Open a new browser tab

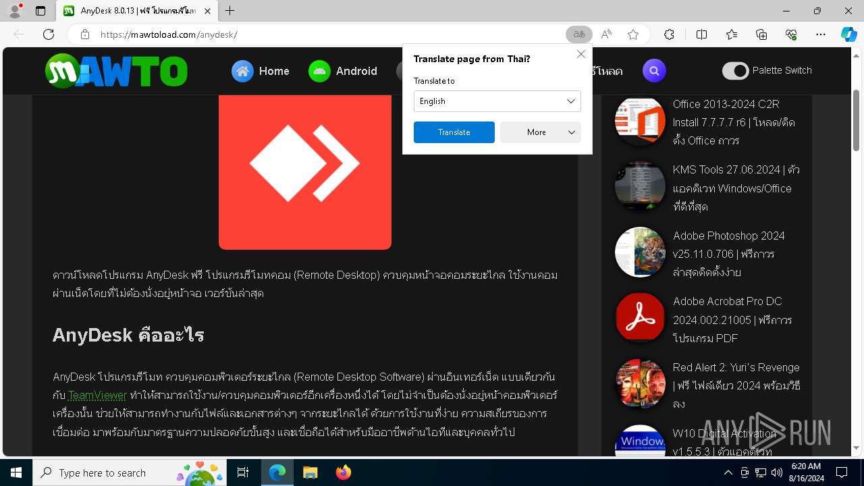click(230, 11)
